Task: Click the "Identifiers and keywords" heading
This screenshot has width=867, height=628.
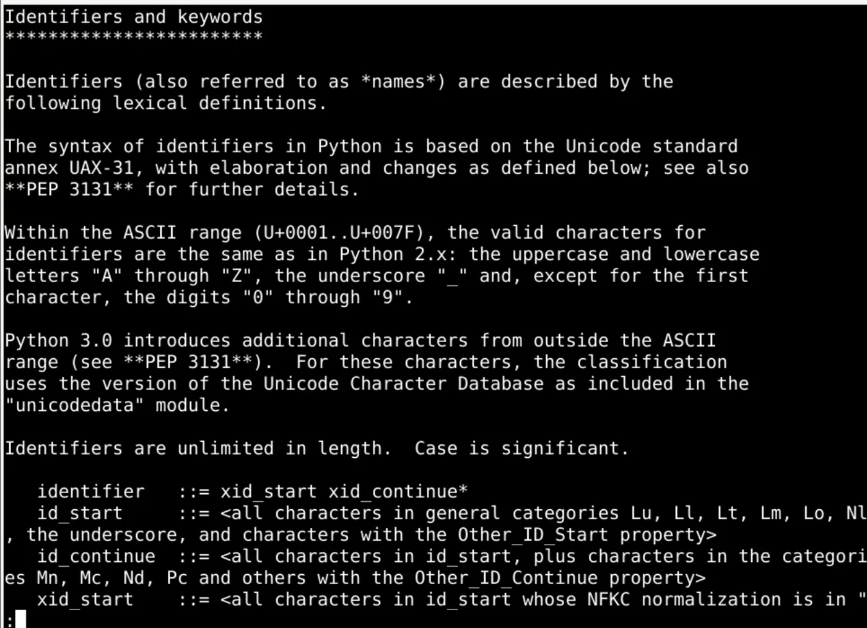Action: (x=134, y=17)
